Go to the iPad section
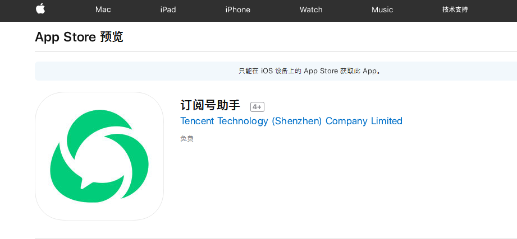Screen dimensions: 517x239 168,10
